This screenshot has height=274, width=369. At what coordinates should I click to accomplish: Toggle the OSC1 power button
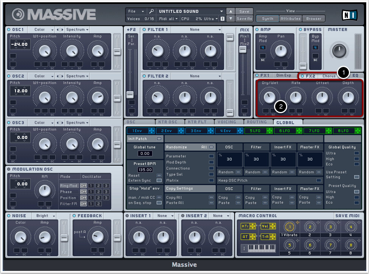coord(9,30)
